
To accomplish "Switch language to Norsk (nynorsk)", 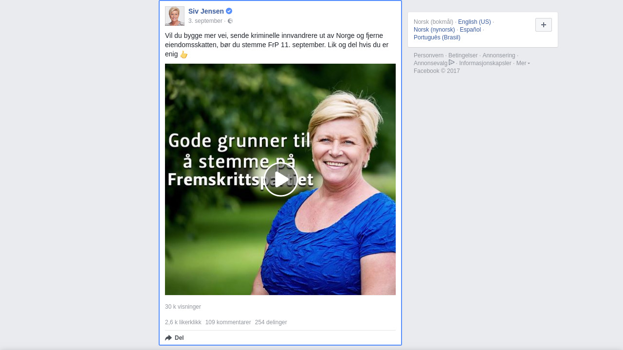I will coord(434,30).
